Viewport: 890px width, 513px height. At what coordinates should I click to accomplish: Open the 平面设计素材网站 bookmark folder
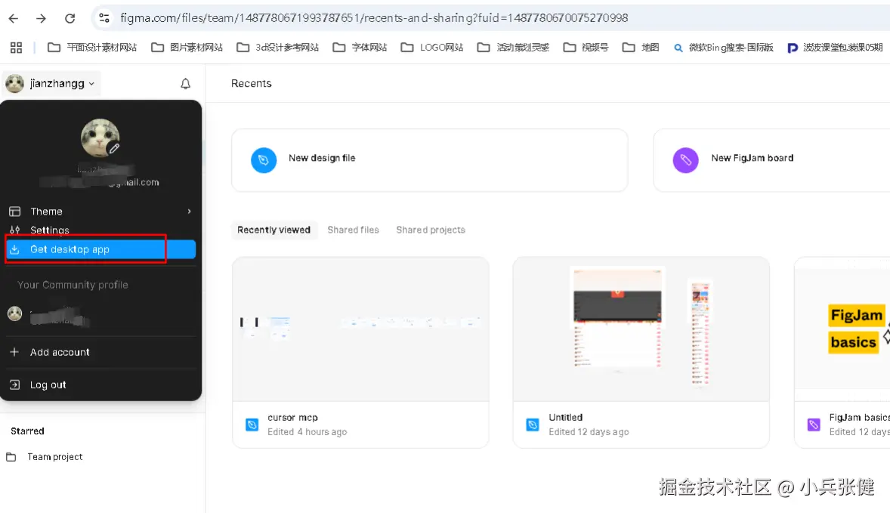tap(92, 48)
